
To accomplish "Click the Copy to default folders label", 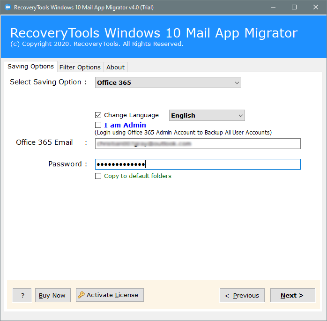I will 138,176.
